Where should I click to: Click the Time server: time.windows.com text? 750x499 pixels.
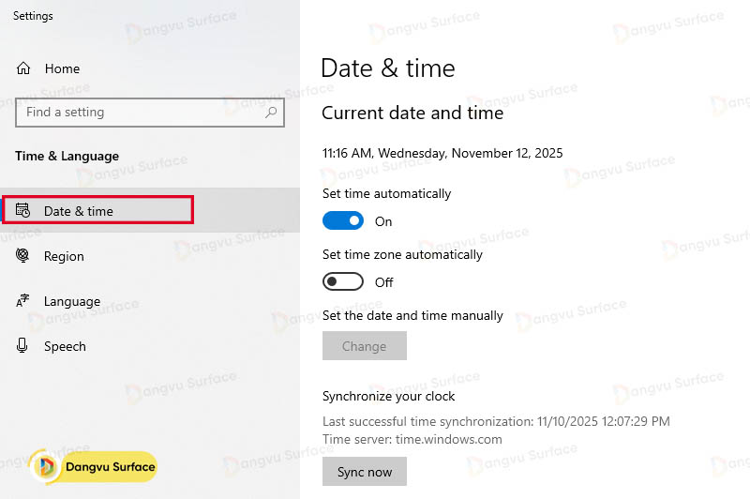[x=412, y=439]
